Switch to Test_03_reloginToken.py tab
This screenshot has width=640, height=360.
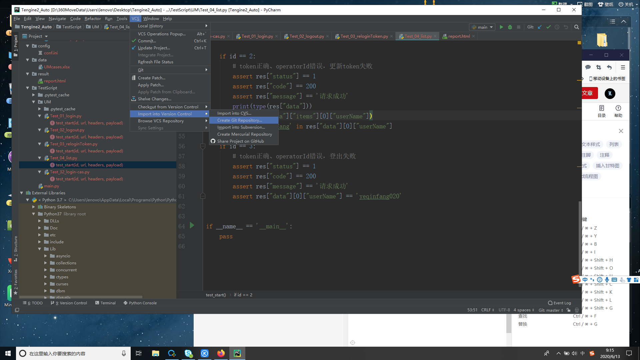tap(364, 36)
